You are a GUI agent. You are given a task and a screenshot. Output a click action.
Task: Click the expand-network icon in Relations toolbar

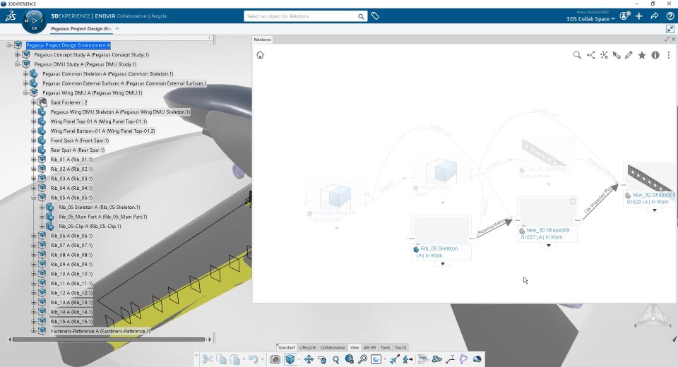click(x=604, y=55)
